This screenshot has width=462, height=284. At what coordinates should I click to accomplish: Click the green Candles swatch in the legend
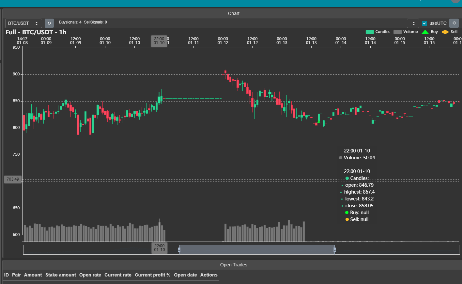click(x=370, y=32)
